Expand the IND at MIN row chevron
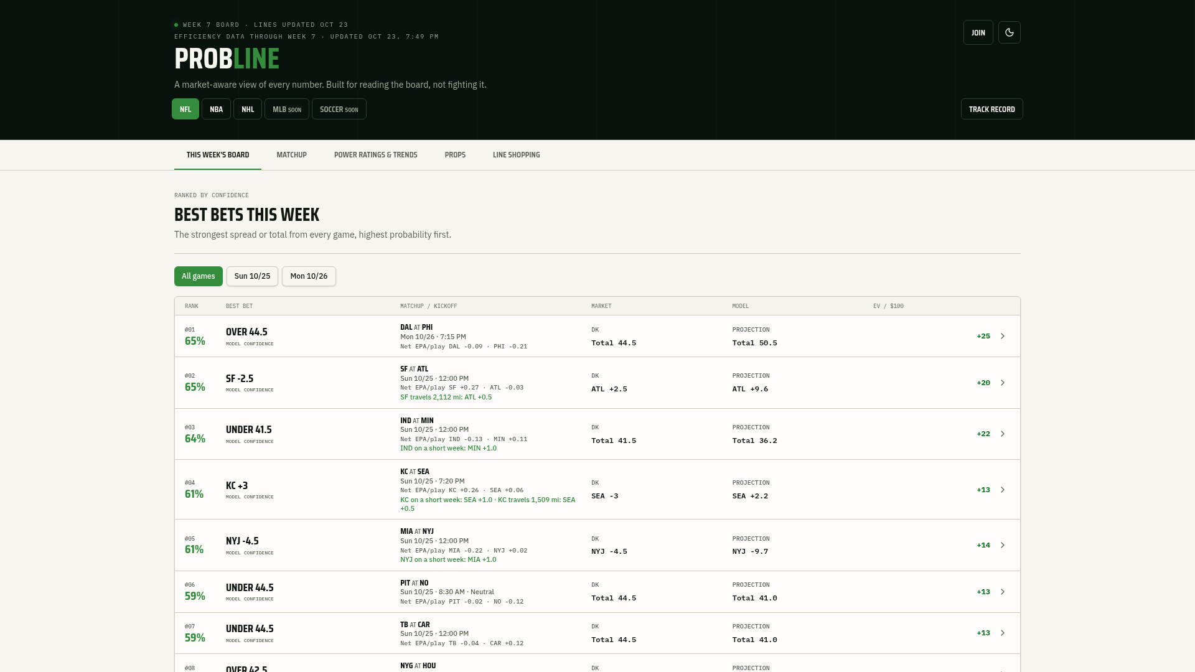This screenshot has width=1195, height=672. [1003, 434]
